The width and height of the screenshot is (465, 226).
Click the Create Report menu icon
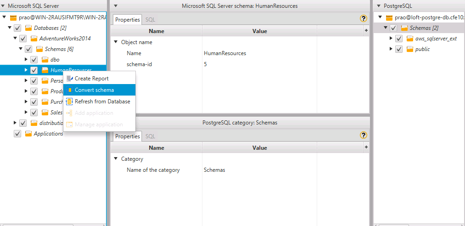click(69, 79)
